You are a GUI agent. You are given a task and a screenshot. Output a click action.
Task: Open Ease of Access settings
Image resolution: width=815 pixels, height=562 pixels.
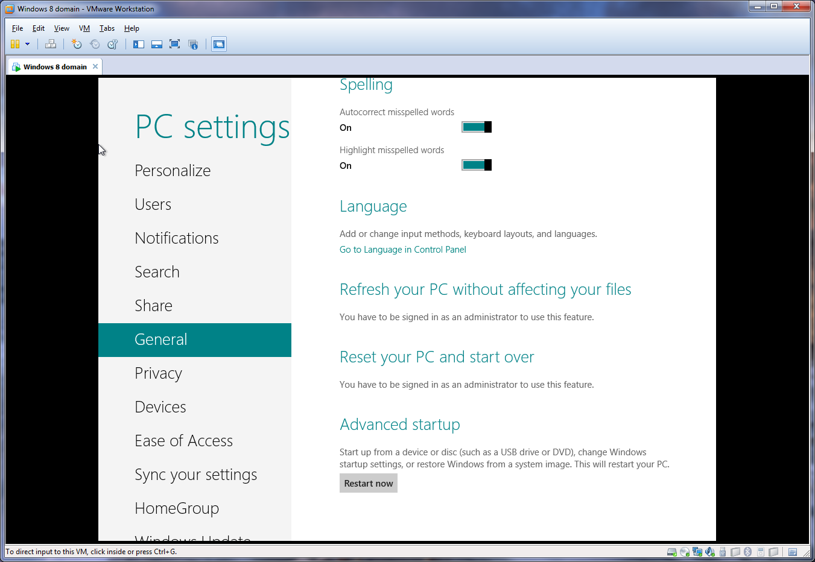click(x=184, y=441)
